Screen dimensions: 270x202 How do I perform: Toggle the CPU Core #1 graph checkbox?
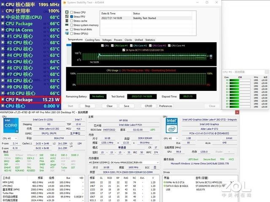[112, 46]
